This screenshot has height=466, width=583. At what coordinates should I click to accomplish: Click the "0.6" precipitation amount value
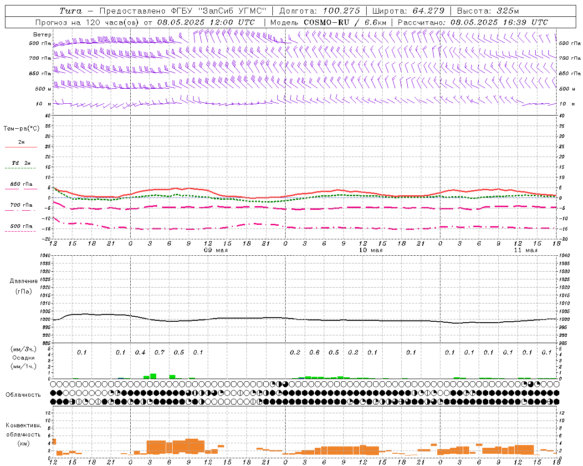point(314,353)
